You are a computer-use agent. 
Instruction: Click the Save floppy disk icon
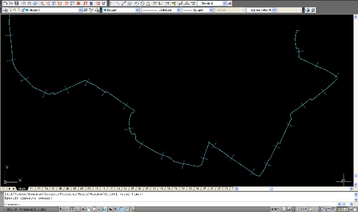point(16,3)
